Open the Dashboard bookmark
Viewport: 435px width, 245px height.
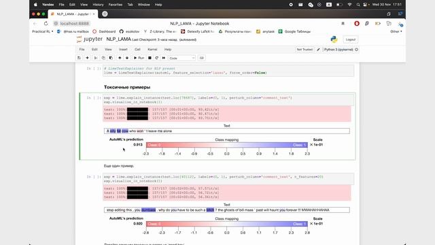(x=104, y=31)
